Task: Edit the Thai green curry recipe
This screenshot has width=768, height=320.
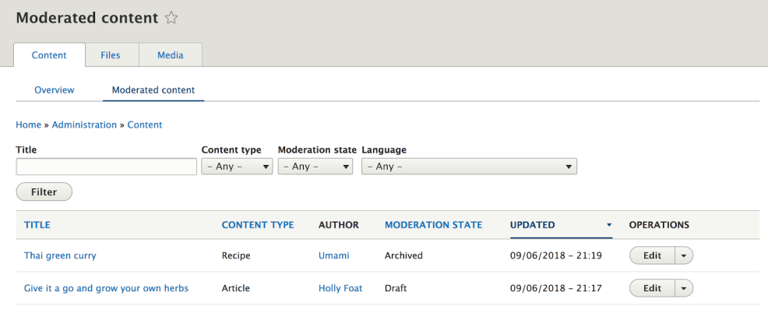Action: click(x=652, y=255)
